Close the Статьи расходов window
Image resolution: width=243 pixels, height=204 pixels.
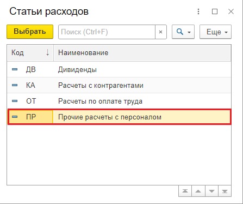[231, 11]
